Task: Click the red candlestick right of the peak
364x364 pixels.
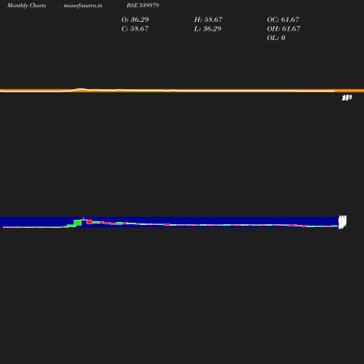Action: tap(90, 222)
